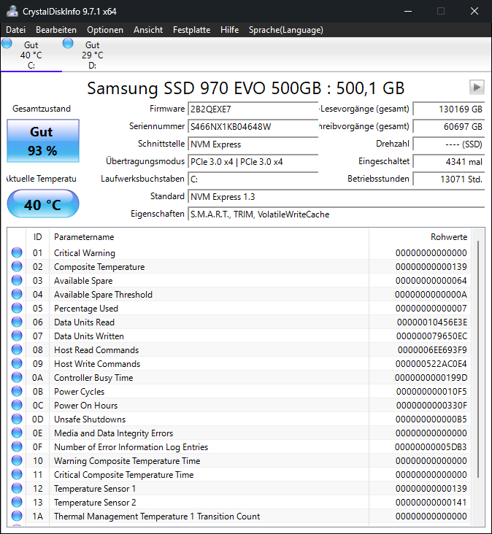Viewport: 492px width, 534px height.
Task: Click the status dot for Composite Temperature
Action: pos(17,266)
